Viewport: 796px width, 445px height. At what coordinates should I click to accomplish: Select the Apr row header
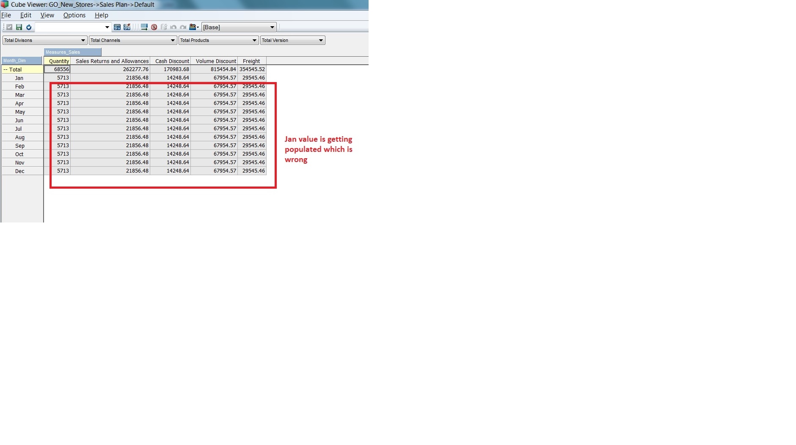[x=22, y=103]
